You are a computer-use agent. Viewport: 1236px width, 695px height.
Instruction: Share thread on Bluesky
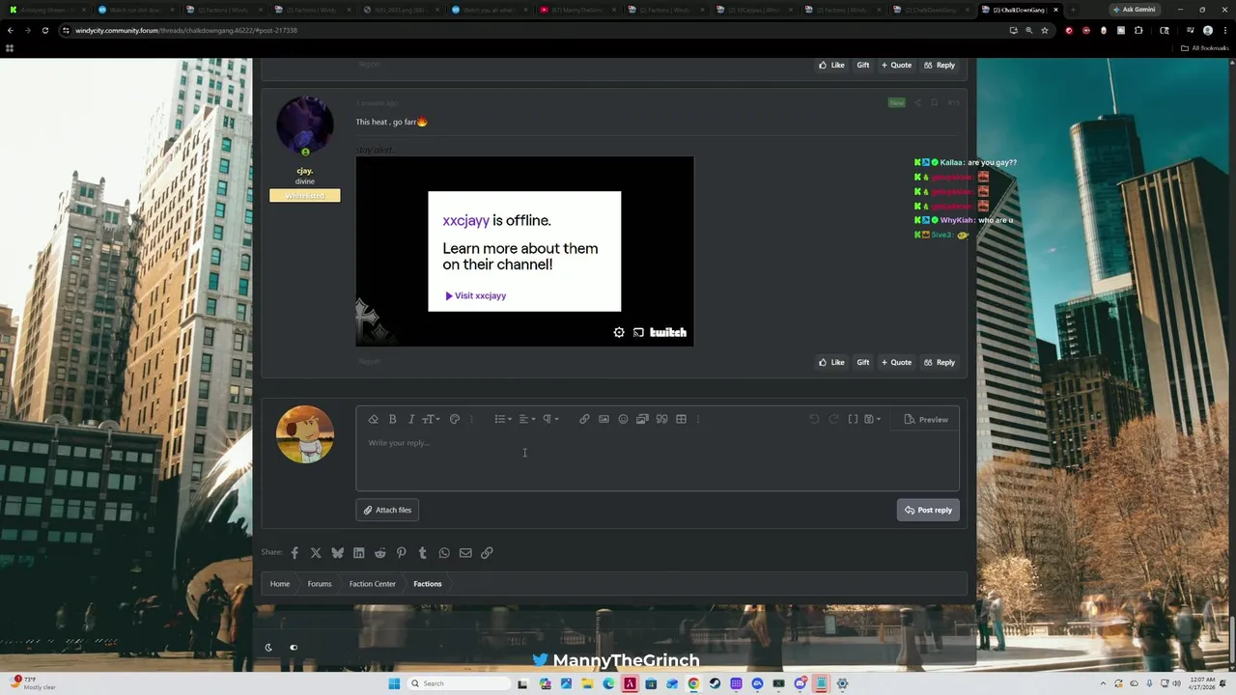coord(337,553)
